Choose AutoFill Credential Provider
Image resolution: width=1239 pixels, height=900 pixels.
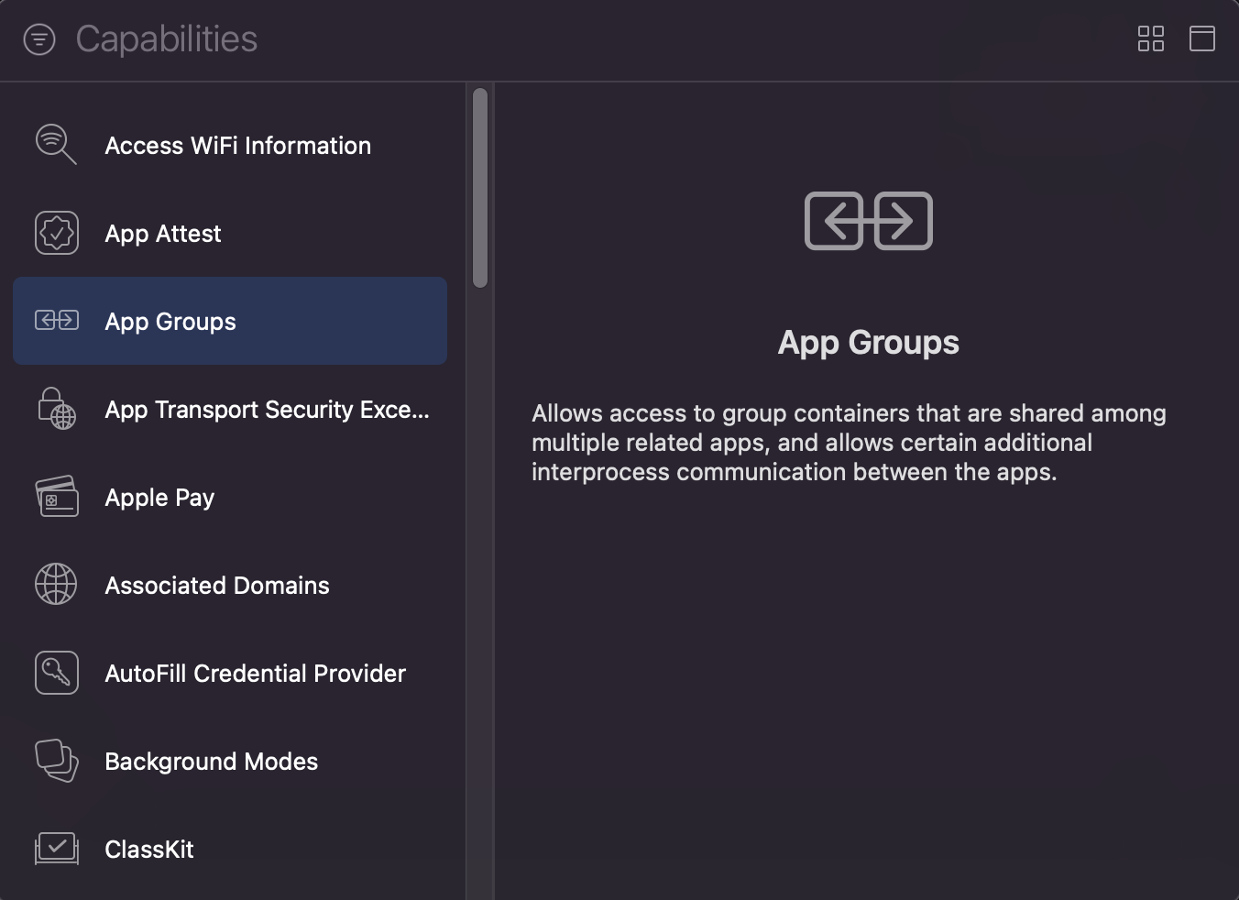click(230, 673)
